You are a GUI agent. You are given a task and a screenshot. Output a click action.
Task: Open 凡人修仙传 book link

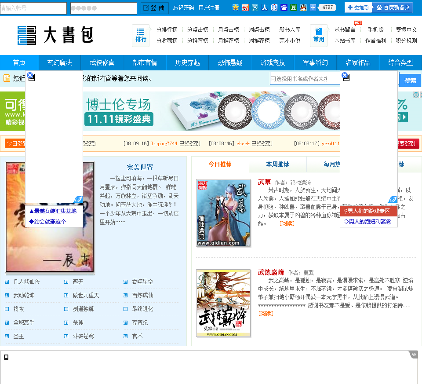26,282
